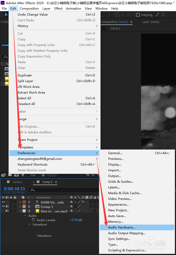
Task: Expand the GOIN Va...ods layer properties
Action: [x=20, y=202]
